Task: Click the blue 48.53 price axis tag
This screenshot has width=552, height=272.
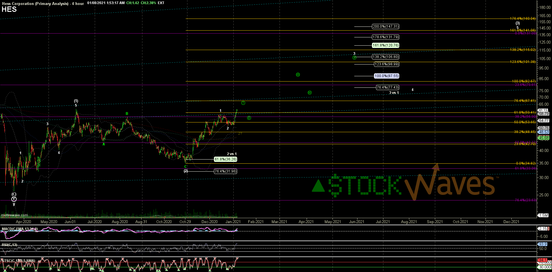Action: coord(543,132)
